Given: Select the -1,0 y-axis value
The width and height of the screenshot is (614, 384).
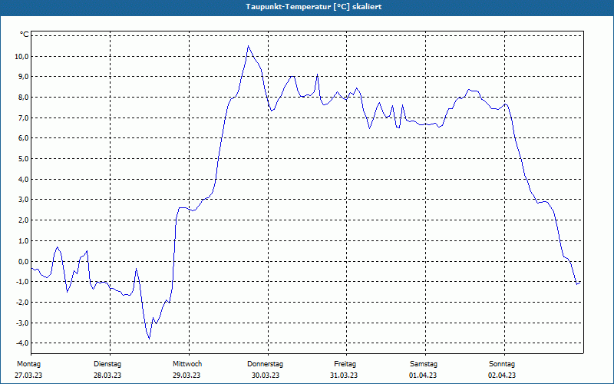Looking at the screenshot, I should click(22, 282).
